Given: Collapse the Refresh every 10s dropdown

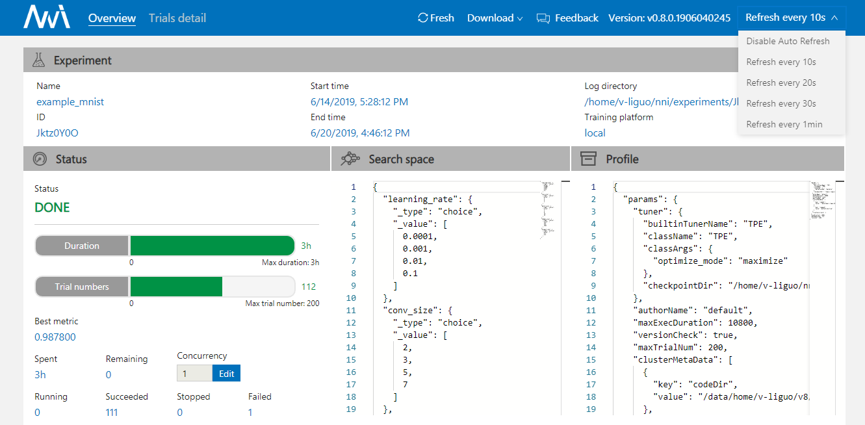Looking at the screenshot, I should 792,18.
